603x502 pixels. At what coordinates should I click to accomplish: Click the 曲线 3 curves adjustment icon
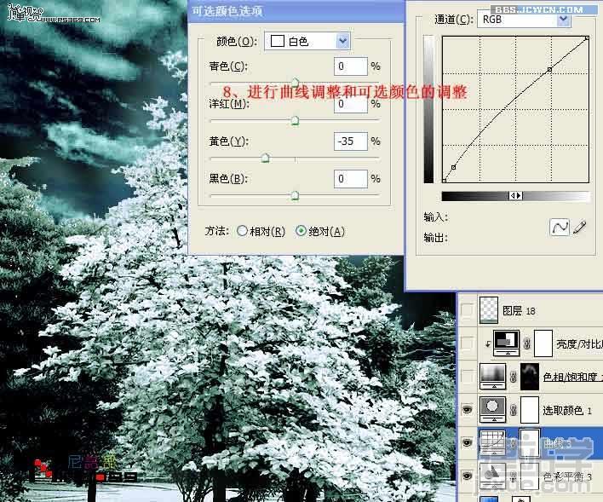pyautogui.click(x=492, y=442)
